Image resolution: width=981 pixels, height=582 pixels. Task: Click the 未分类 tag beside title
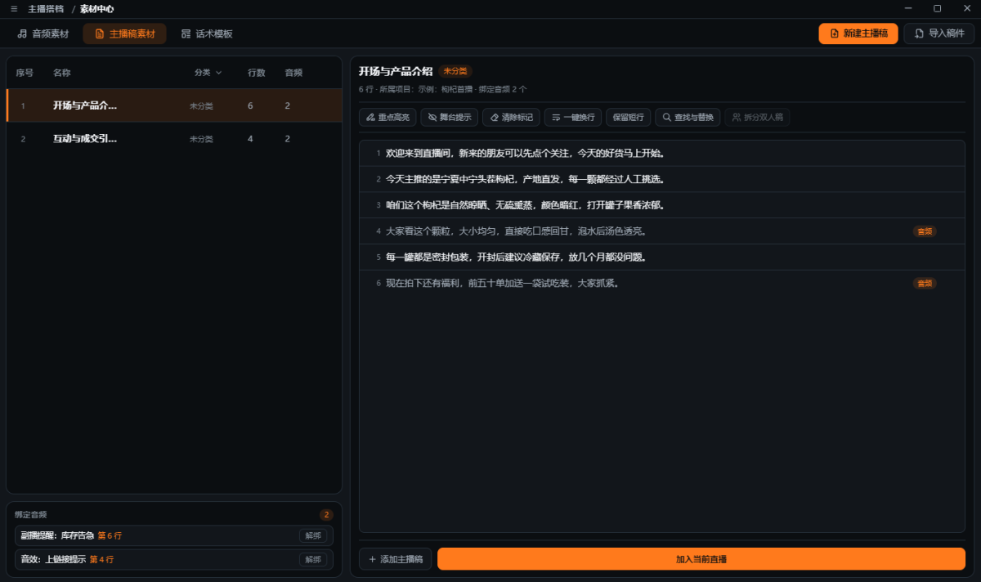tap(455, 71)
